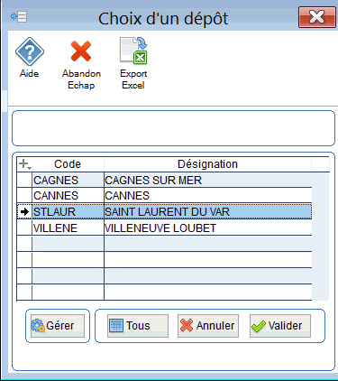Click the plus icon in table header corner
This screenshot has height=381, width=338.
[24, 164]
